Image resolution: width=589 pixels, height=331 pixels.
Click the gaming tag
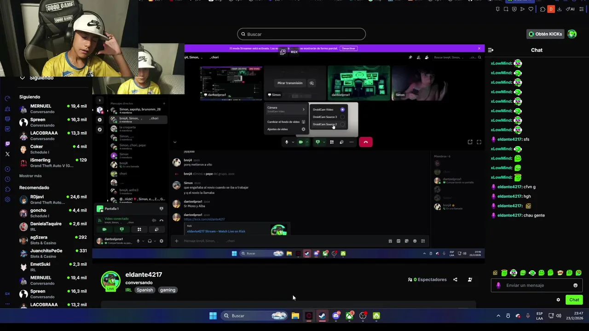coord(167,290)
